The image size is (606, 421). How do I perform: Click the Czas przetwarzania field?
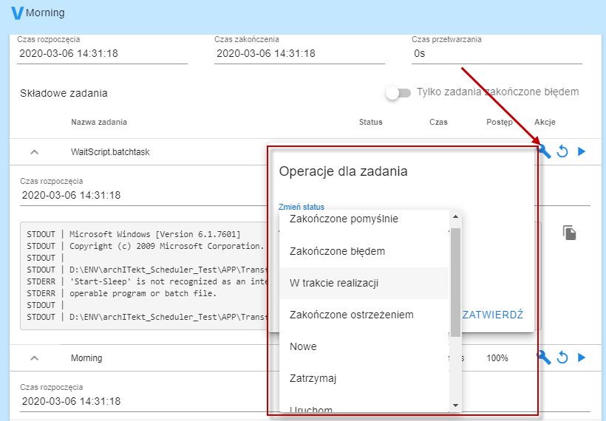(x=497, y=54)
